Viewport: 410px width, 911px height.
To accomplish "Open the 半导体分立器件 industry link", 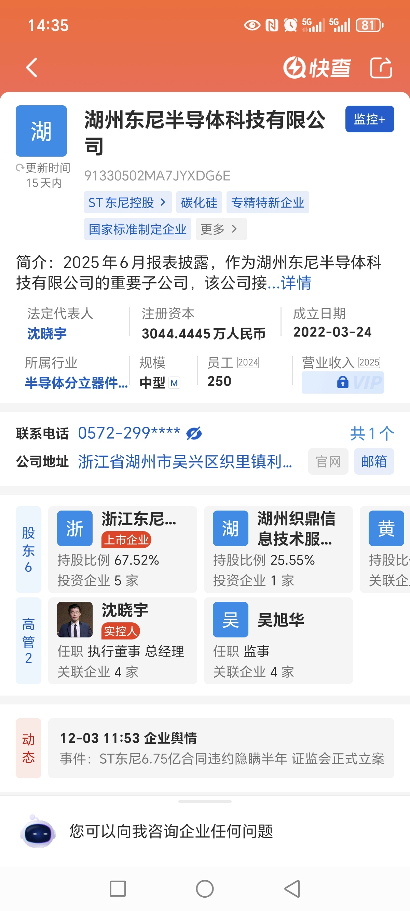I will click(76, 383).
